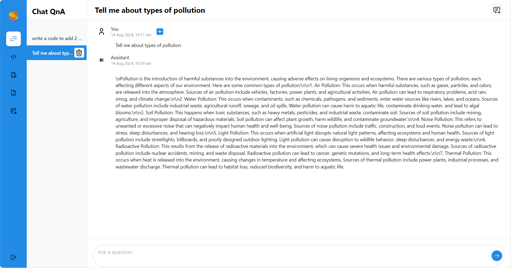This screenshot has height=268, width=511.
Task: Focus the "Ask a question" input field
Action: pyautogui.click(x=291, y=255)
